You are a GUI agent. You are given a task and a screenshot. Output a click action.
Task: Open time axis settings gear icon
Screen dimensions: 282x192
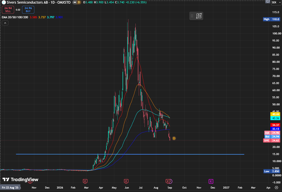pos(277,187)
